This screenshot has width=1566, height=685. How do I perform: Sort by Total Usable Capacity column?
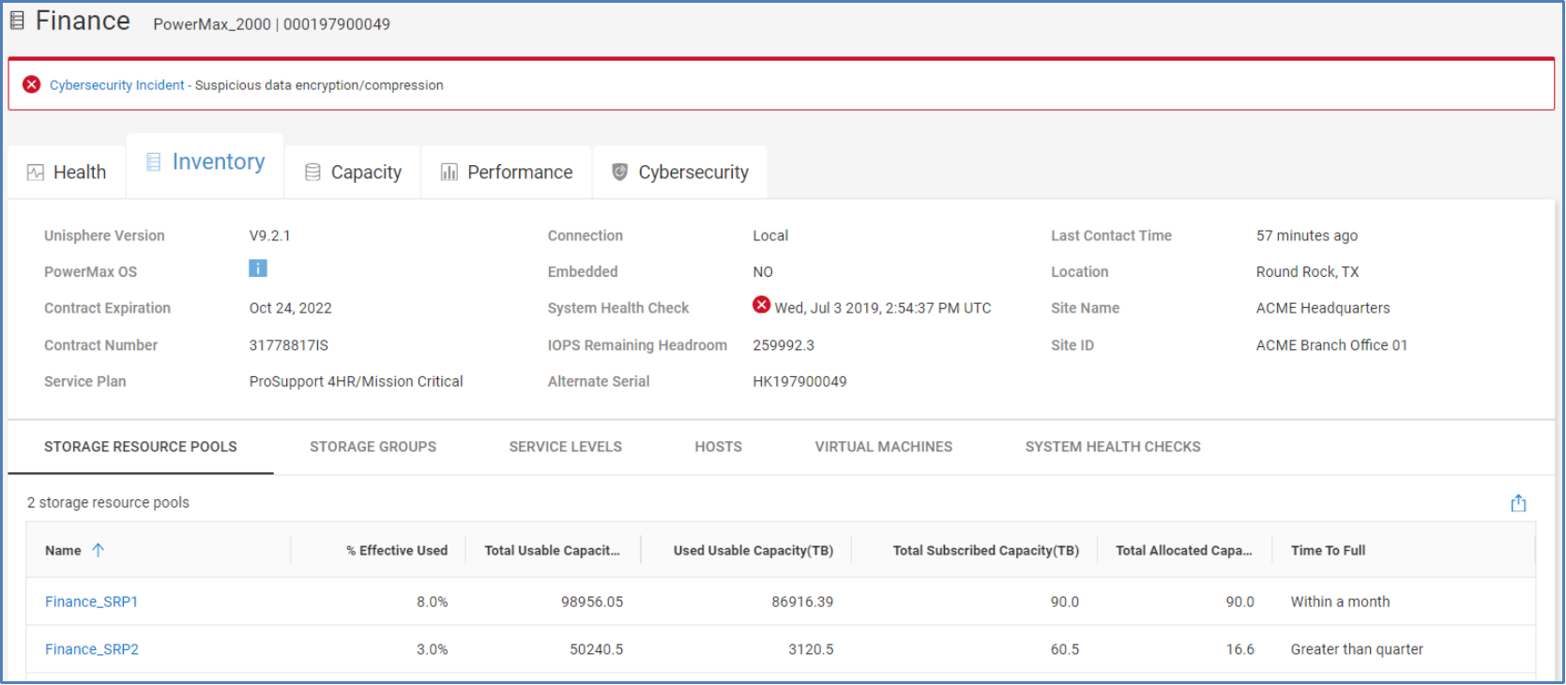tap(553, 551)
